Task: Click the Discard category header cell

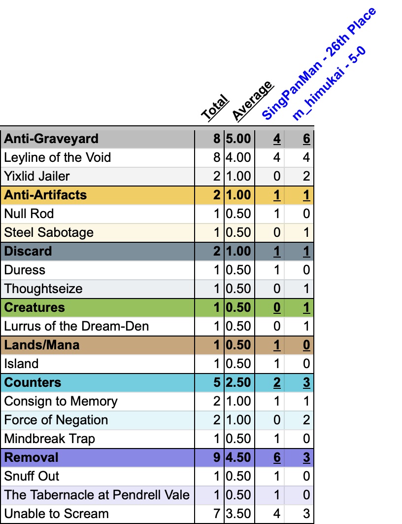Action: 28,251
